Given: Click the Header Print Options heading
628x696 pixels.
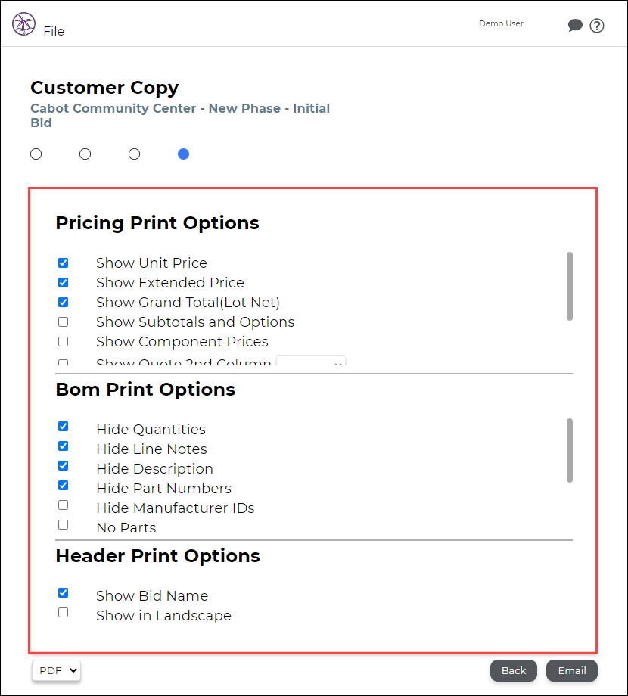Looking at the screenshot, I should pyautogui.click(x=157, y=556).
